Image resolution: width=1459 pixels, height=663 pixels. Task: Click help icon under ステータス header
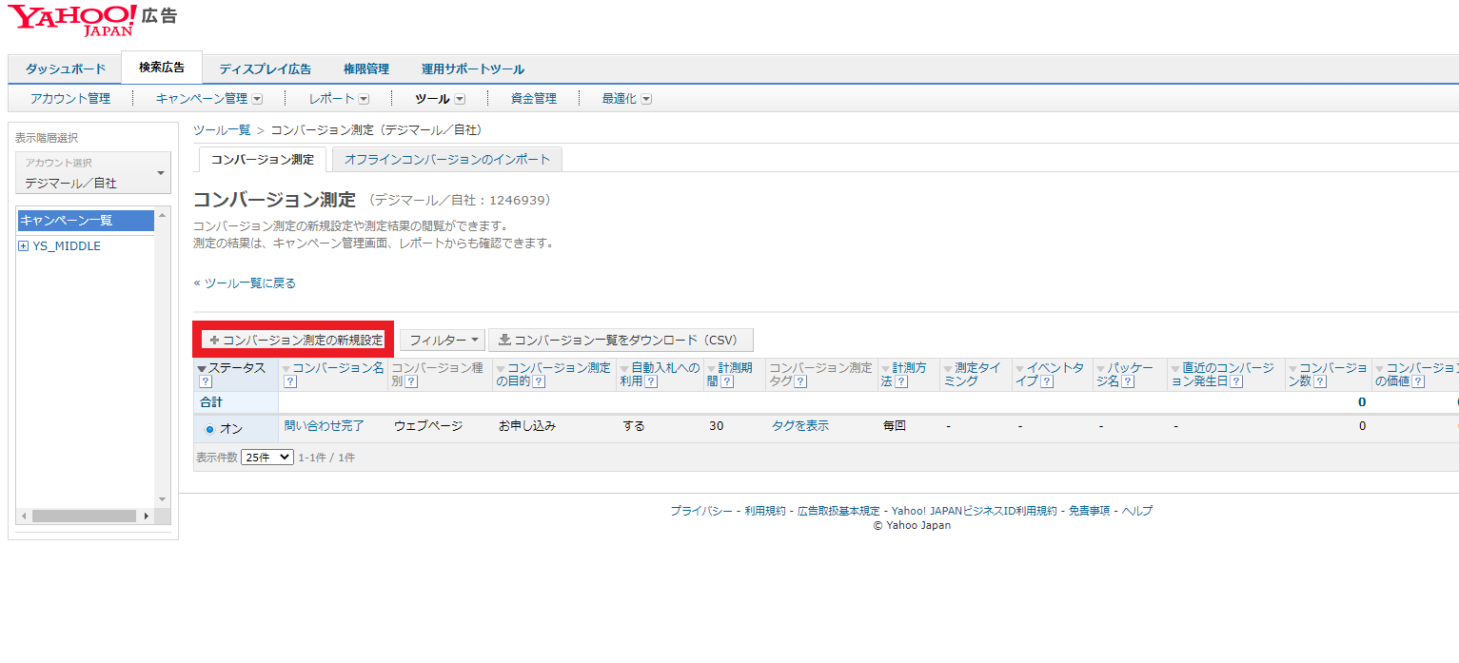click(x=204, y=382)
